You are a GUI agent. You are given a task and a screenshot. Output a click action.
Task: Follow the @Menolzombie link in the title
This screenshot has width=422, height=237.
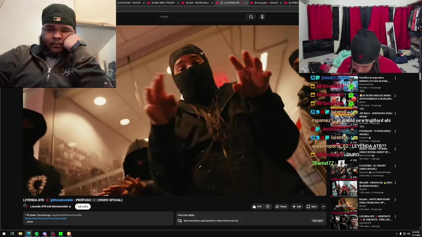(x=61, y=200)
